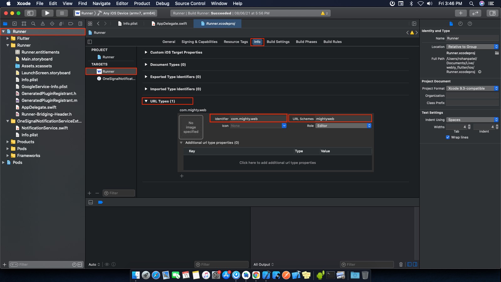501x282 pixels.
Task: Expand Imported Type Identifiers (0) section
Action: point(146,89)
